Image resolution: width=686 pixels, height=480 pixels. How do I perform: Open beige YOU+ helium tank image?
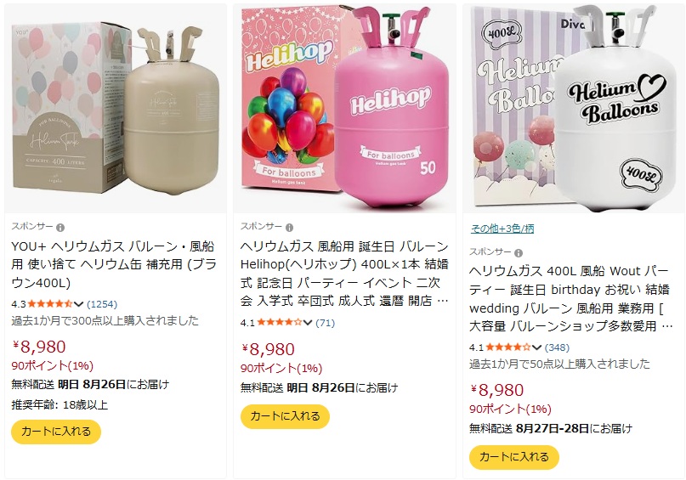click(116, 109)
